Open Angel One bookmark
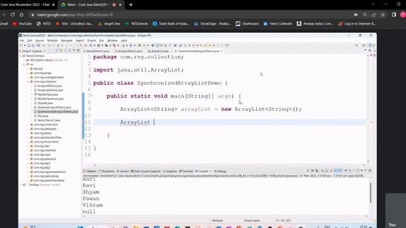 pyautogui.click(x=109, y=23)
